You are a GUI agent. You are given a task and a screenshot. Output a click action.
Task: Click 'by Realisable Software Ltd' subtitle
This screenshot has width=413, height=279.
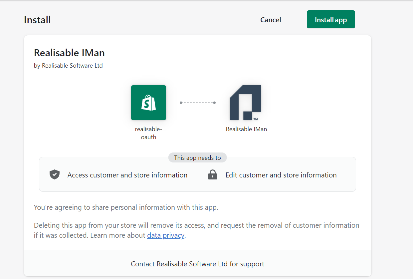(68, 66)
